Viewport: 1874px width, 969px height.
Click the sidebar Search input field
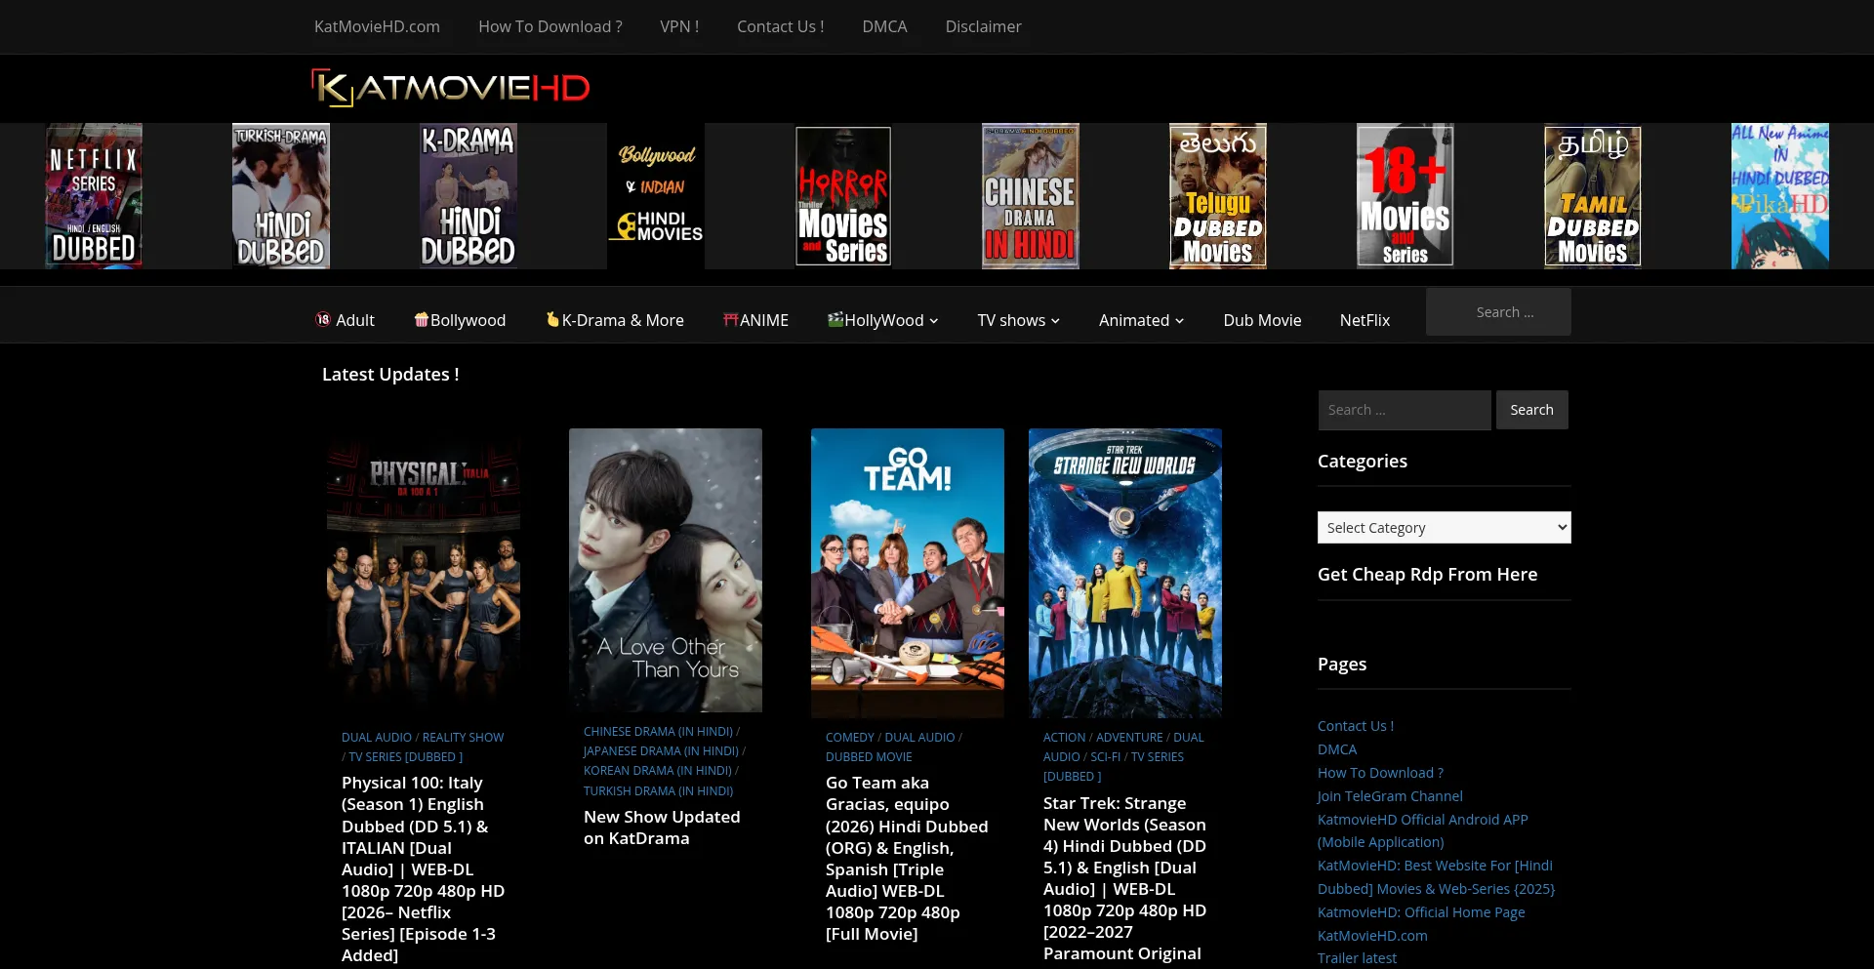(1404, 410)
